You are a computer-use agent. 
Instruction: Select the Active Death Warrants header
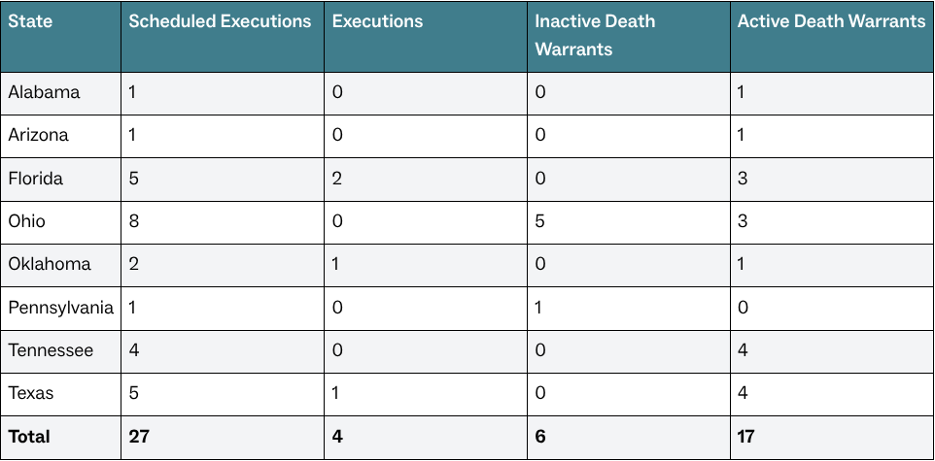(x=831, y=21)
